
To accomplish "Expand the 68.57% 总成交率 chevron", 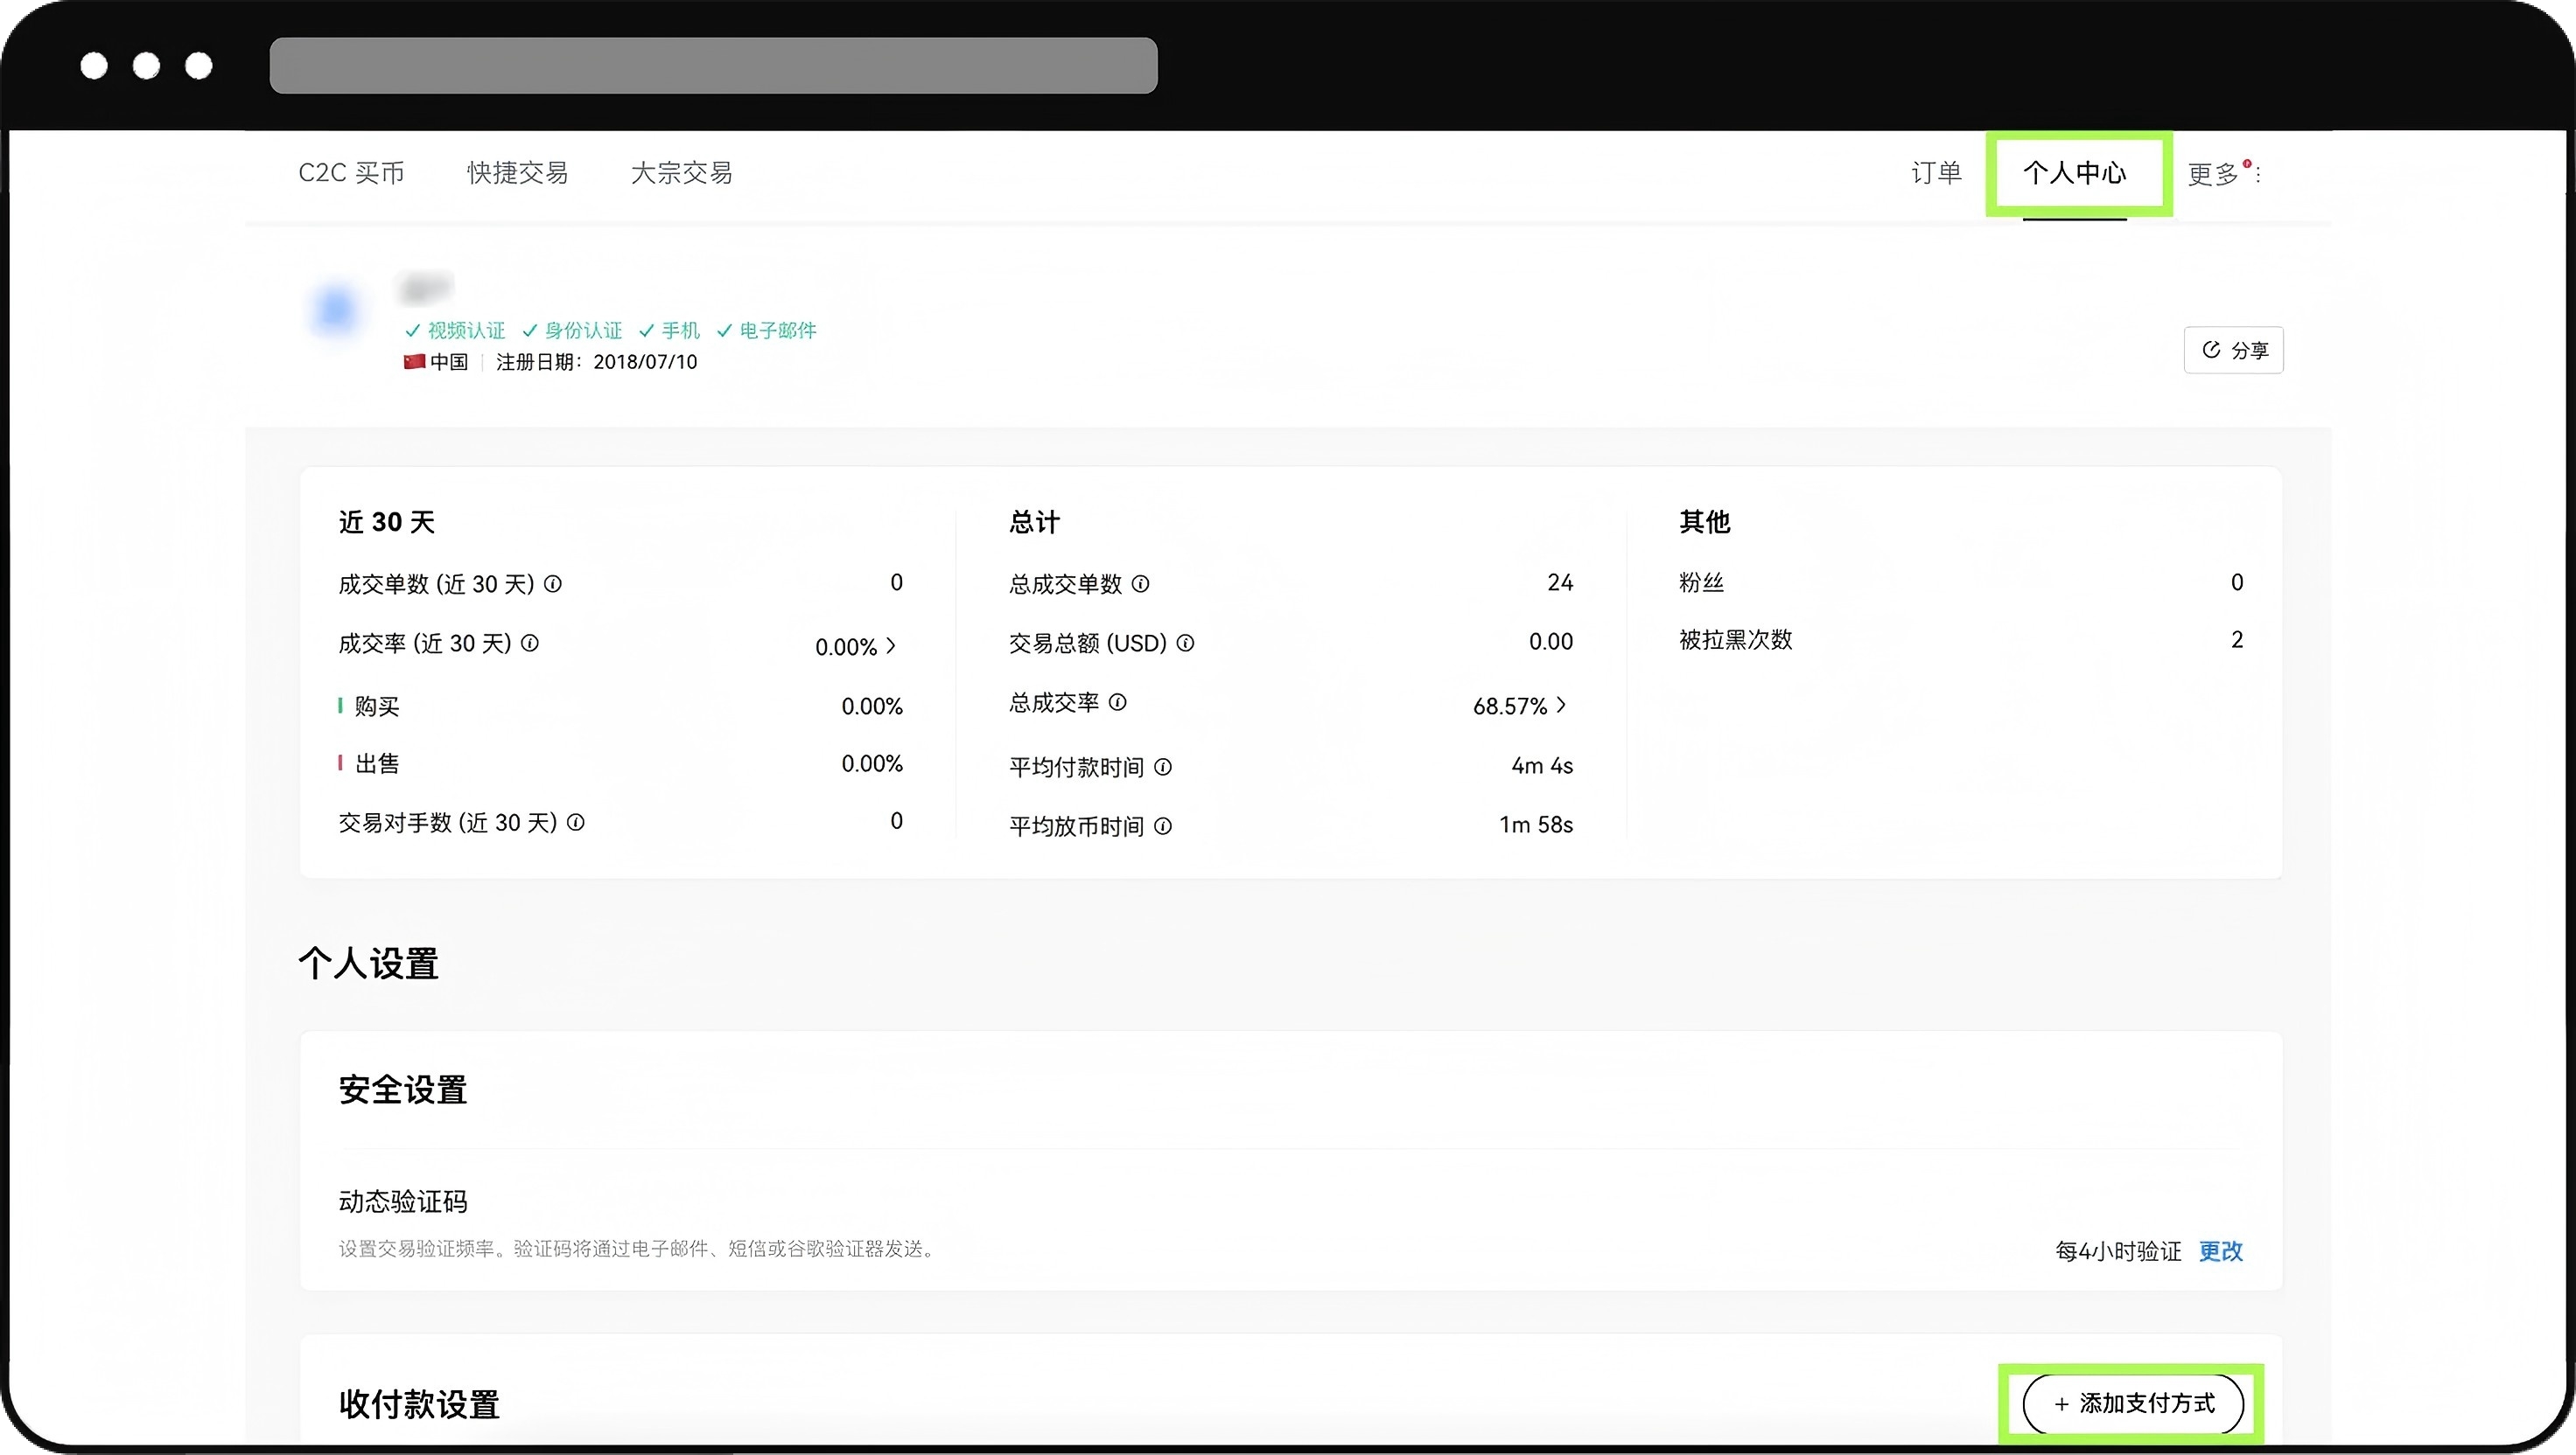I will click(1561, 706).
